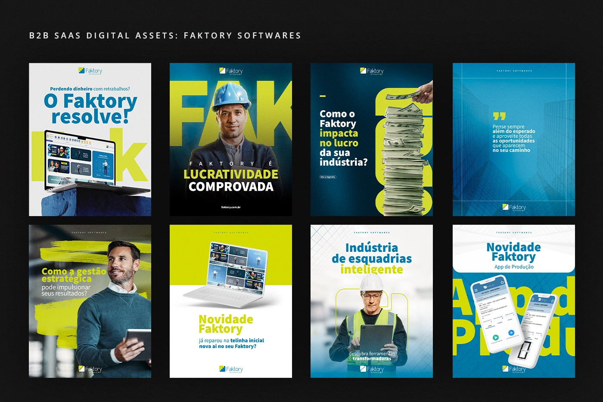This screenshot has width=603, height=402.
Task: Click the Faktory logo below the blue quote
Action: pos(514,207)
